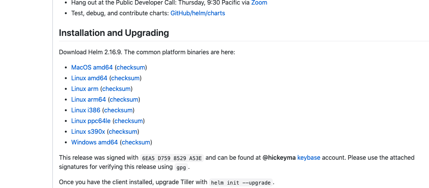Visit the keybase account link

(x=309, y=157)
